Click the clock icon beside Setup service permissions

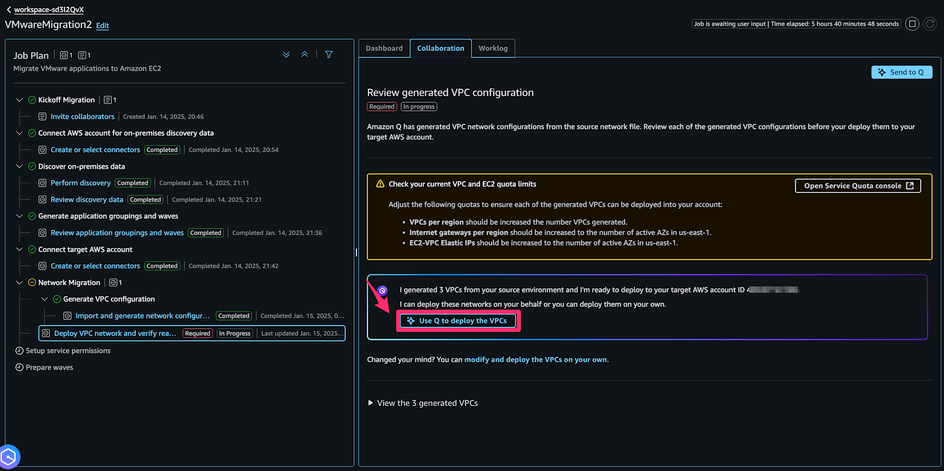[19, 351]
